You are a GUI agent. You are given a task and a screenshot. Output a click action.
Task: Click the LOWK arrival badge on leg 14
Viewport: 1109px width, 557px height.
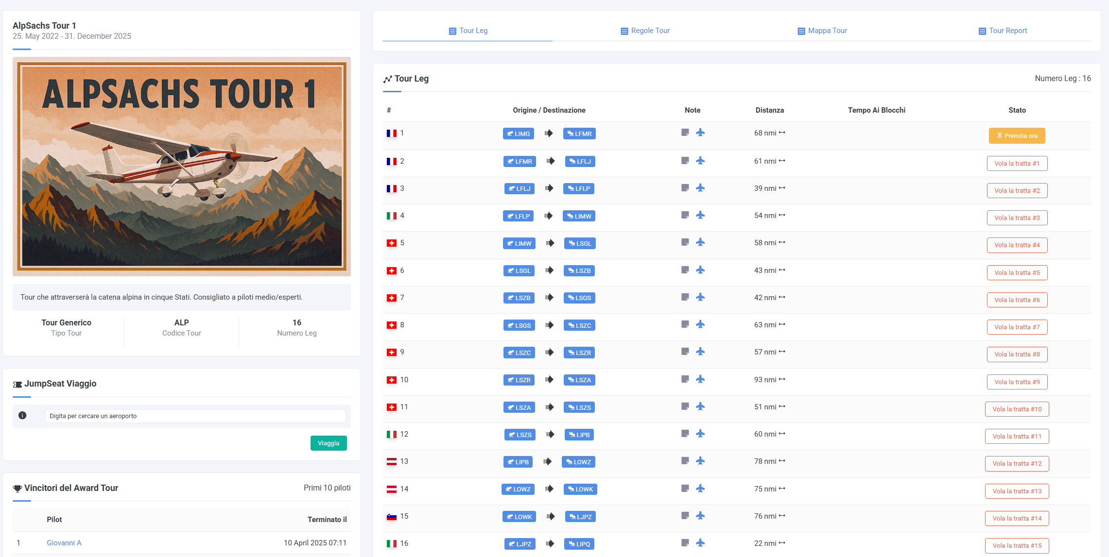pos(580,489)
